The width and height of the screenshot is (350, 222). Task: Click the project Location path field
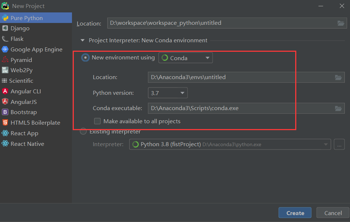tap(227, 23)
